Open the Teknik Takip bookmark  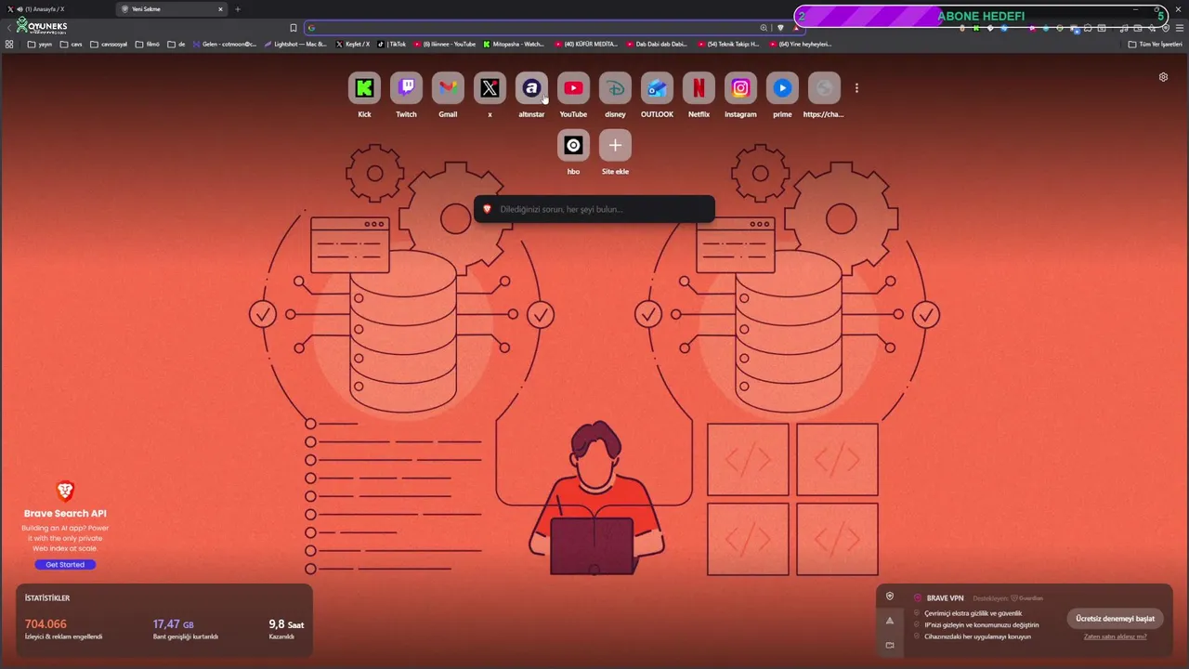(x=729, y=44)
